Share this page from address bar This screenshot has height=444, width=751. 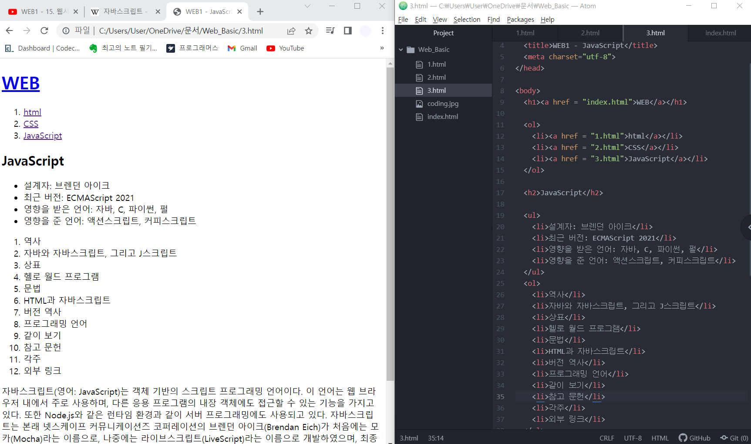(291, 31)
